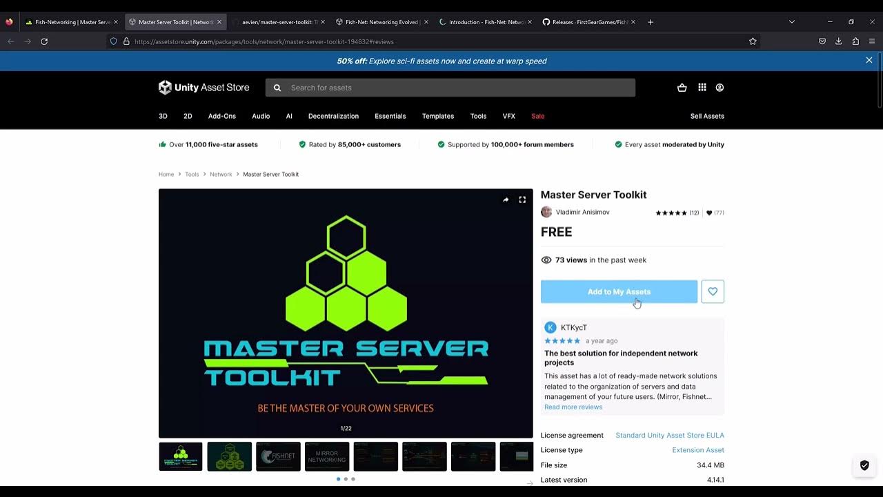This screenshot has height=497, width=883.
Task: Go back in browser history
Action: pos(10,41)
